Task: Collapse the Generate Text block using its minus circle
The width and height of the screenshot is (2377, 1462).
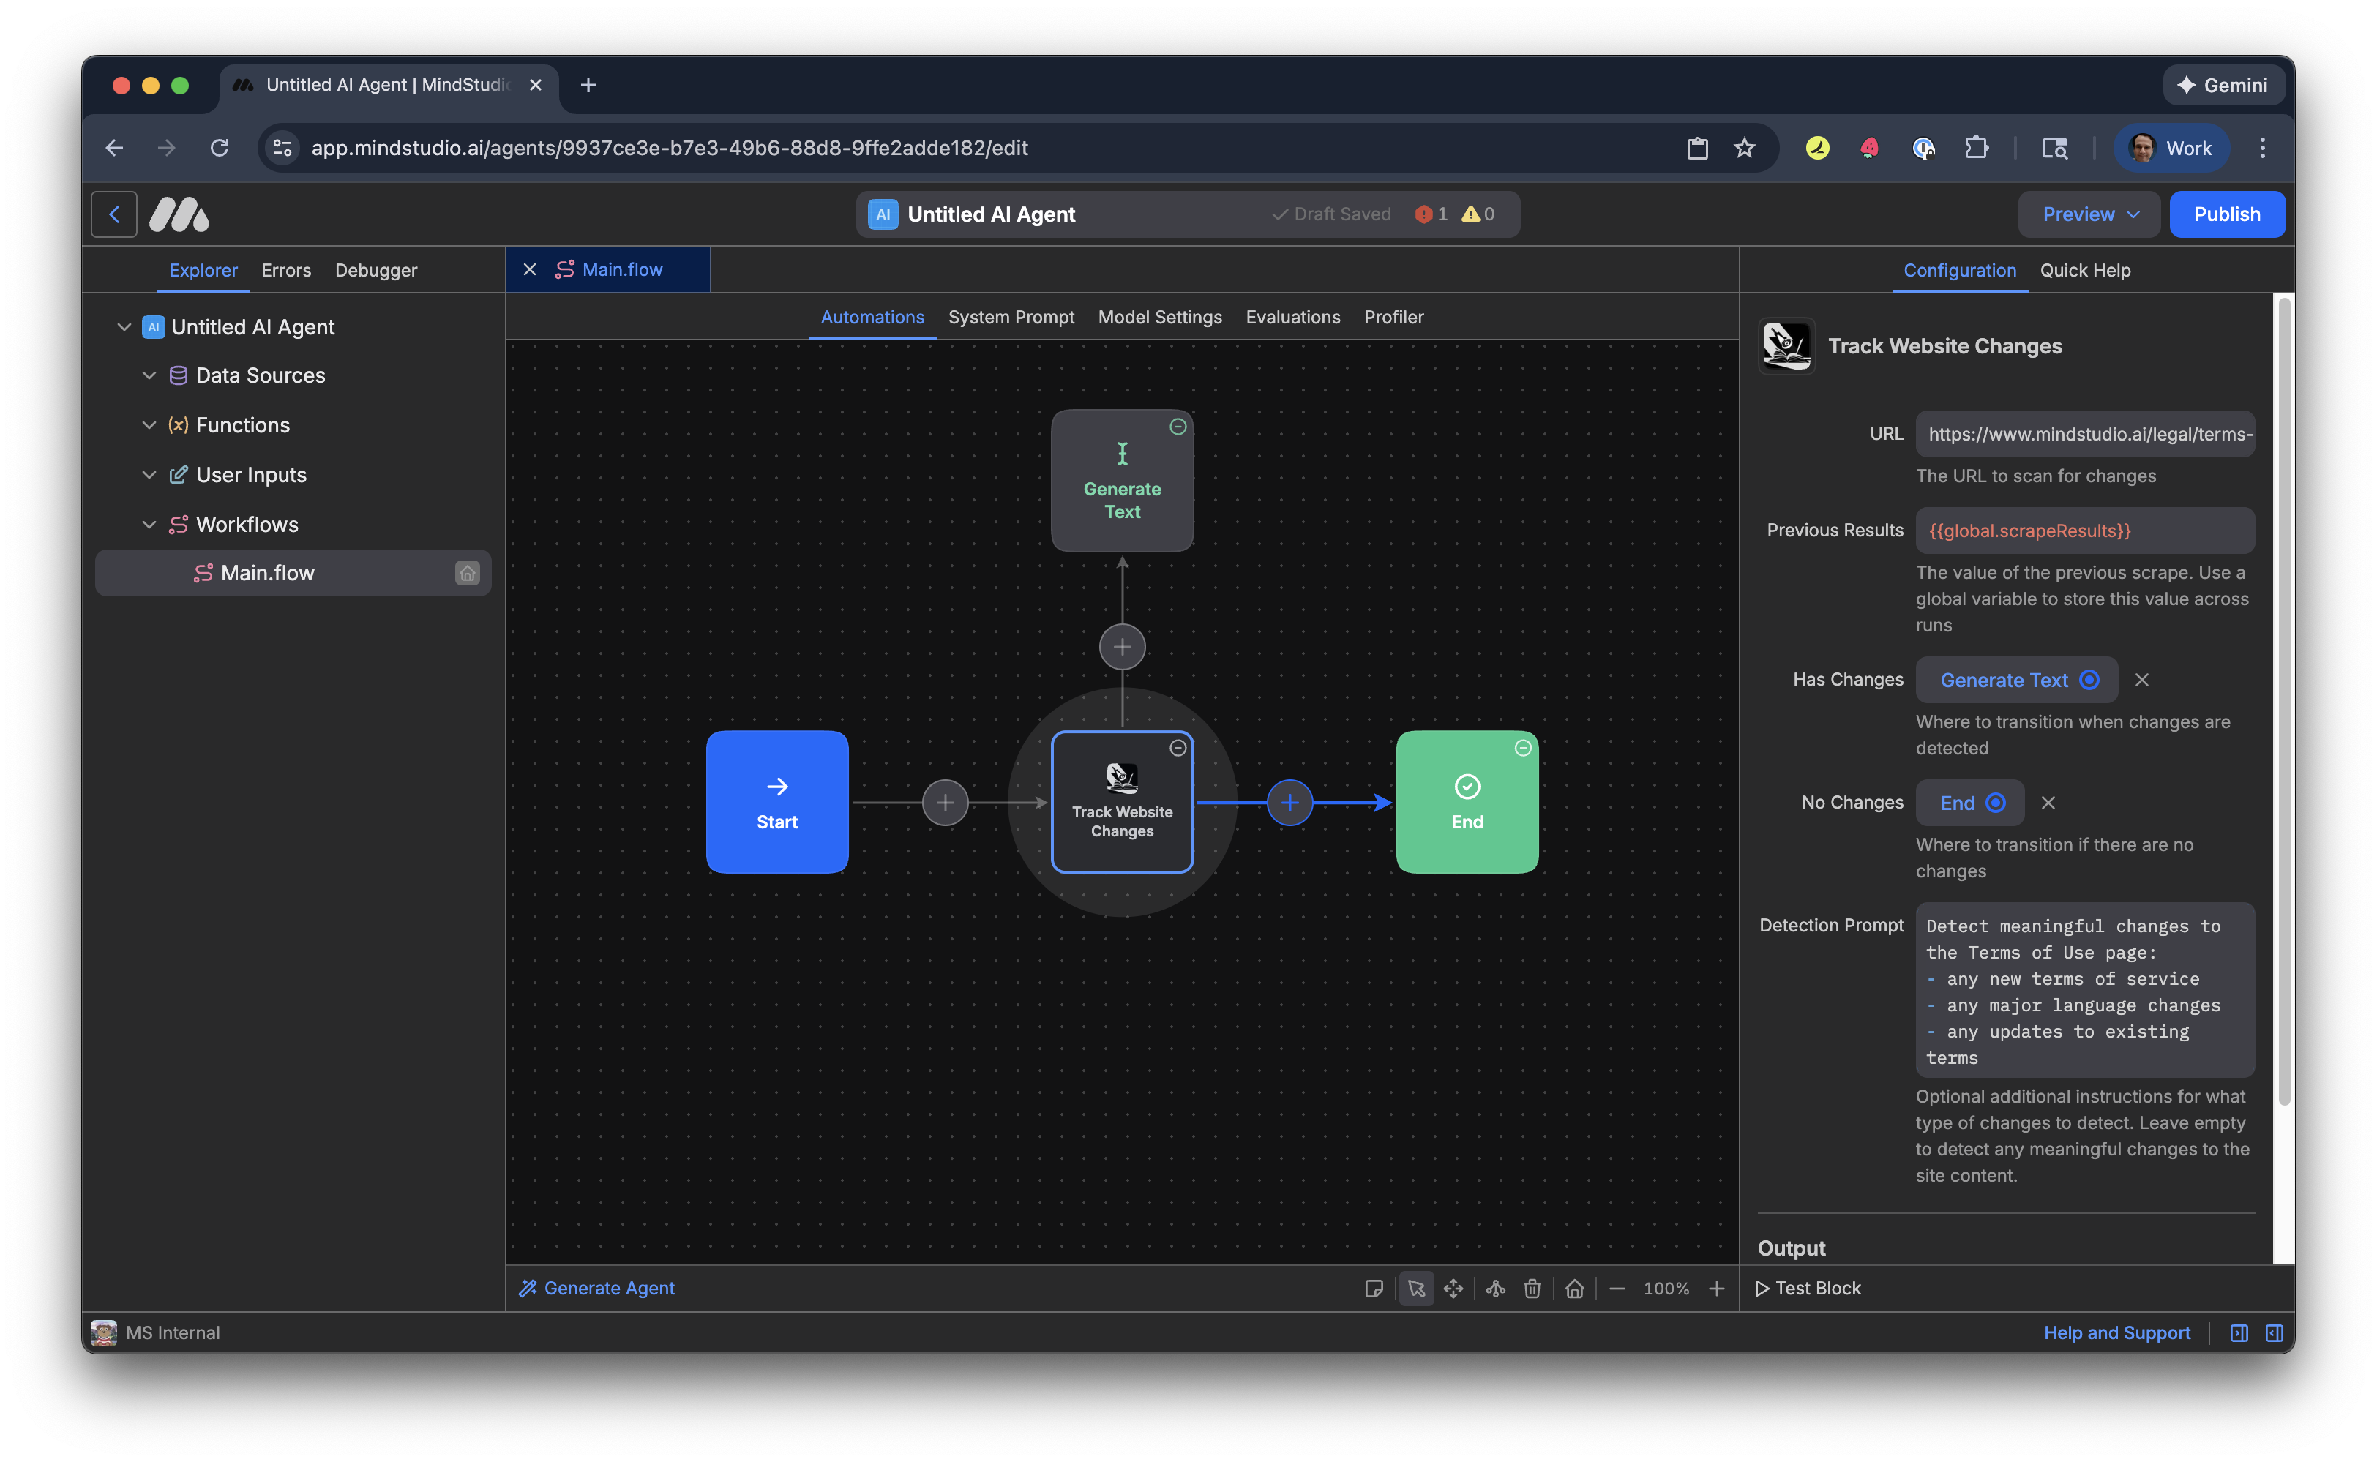Action: click(x=1178, y=427)
